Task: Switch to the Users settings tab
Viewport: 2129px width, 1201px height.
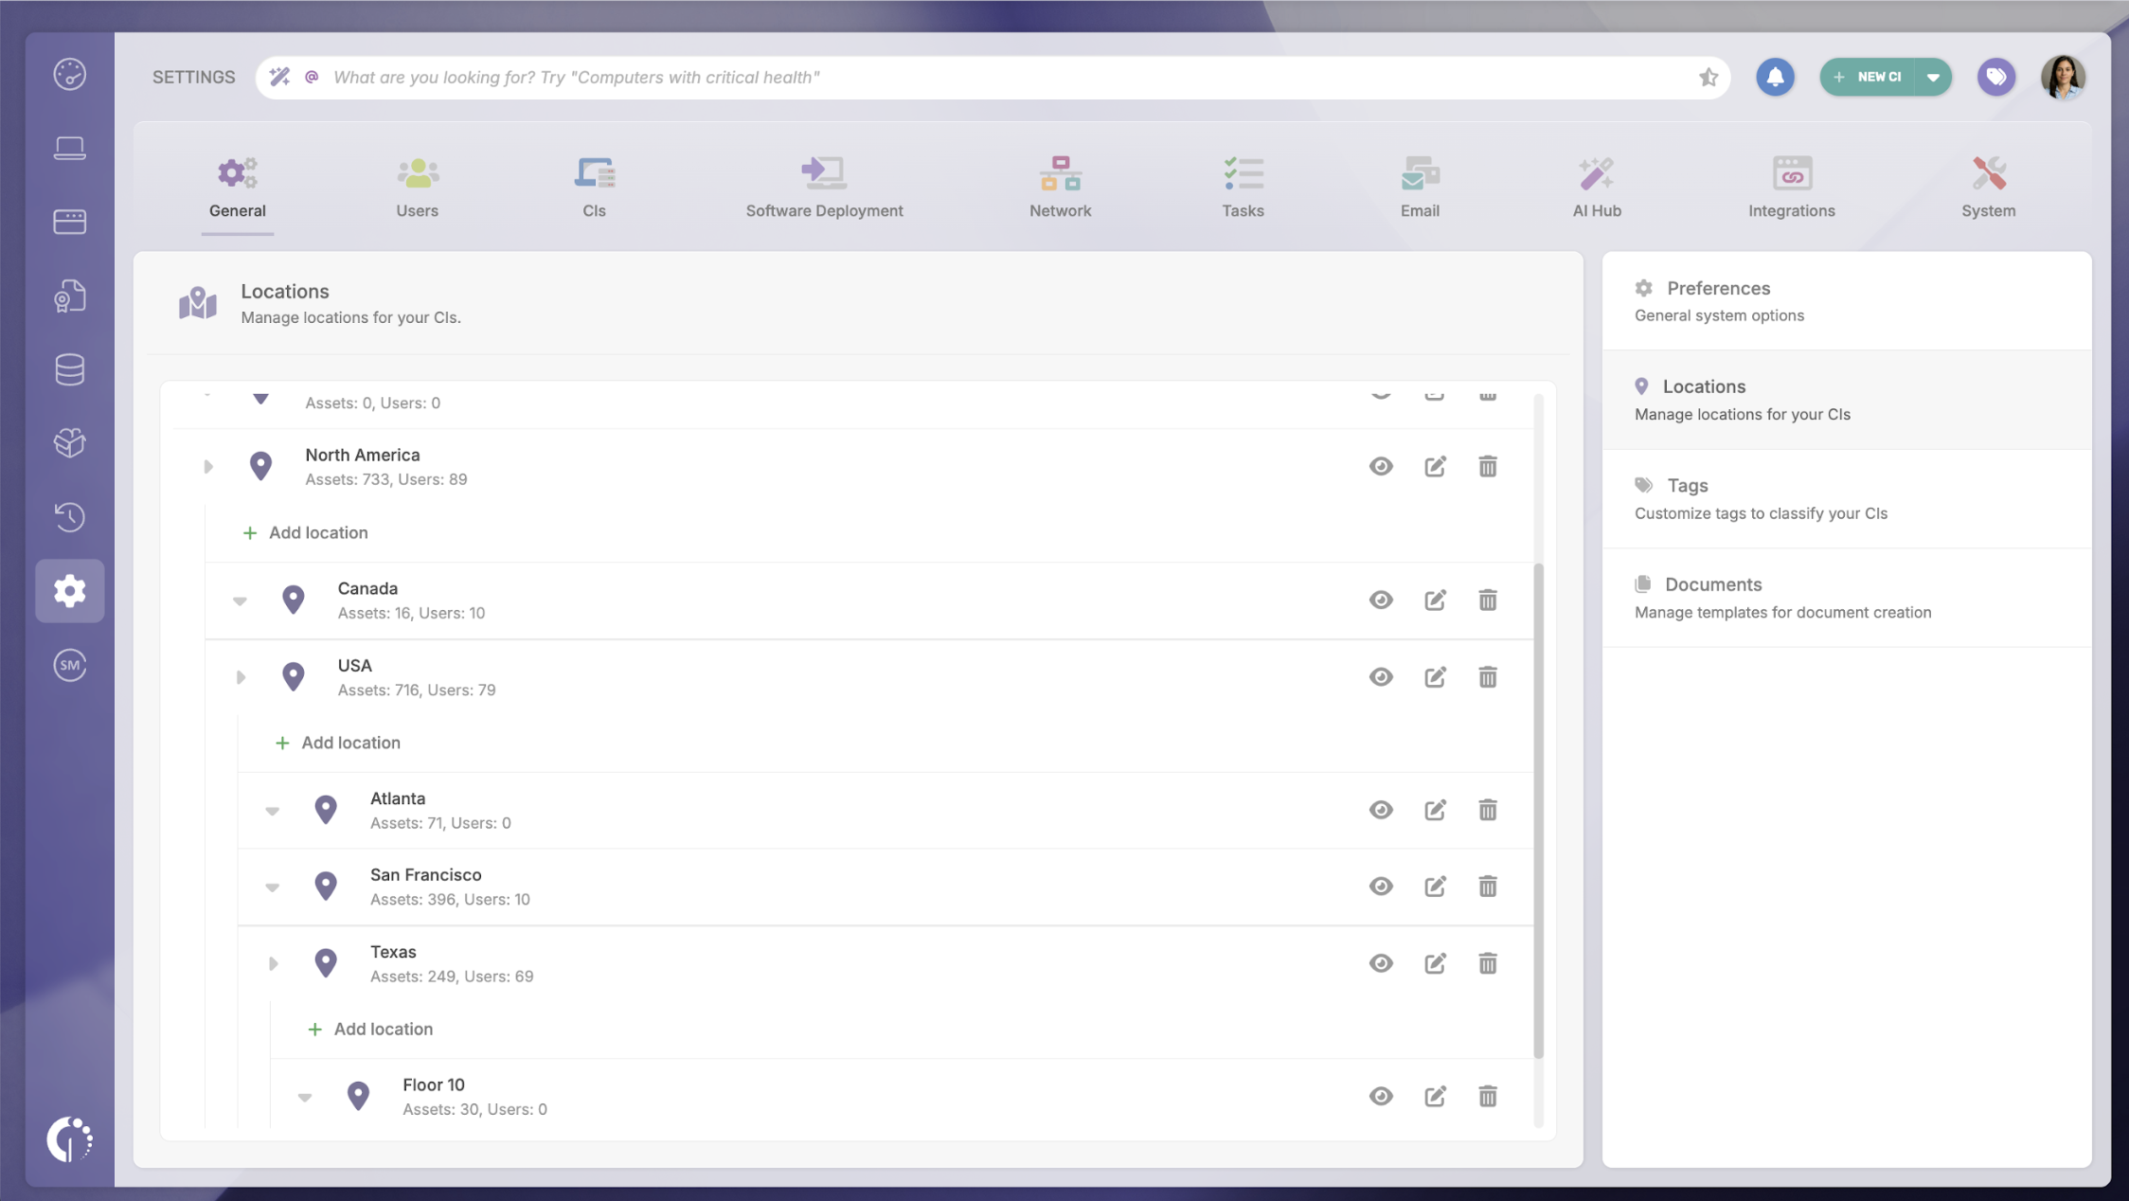Action: click(x=417, y=187)
